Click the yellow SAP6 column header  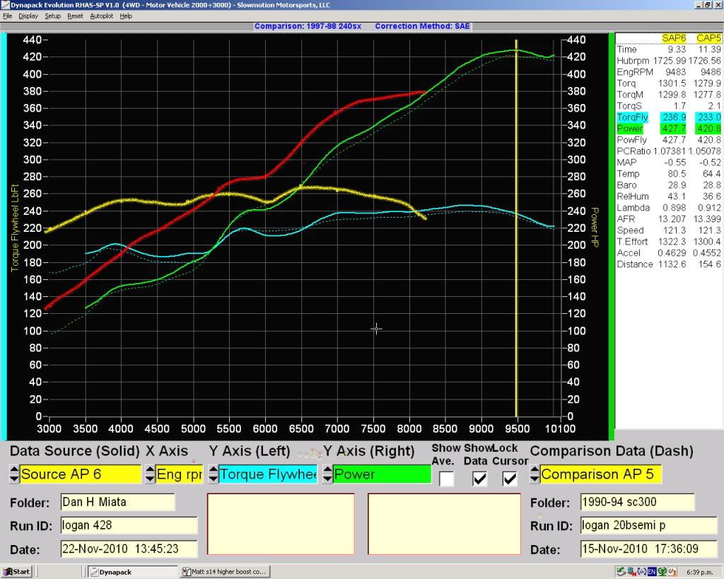tap(674, 38)
